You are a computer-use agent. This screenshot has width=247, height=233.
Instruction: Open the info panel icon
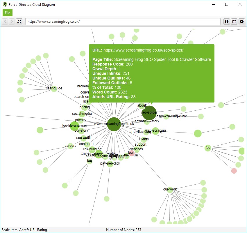[227, 22]
